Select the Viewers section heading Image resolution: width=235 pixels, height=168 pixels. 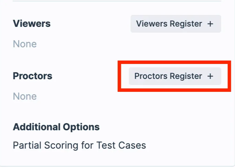(x=32, y=23)
